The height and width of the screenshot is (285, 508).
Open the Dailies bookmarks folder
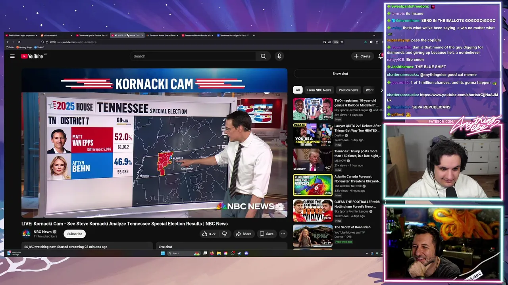[10, 47]
